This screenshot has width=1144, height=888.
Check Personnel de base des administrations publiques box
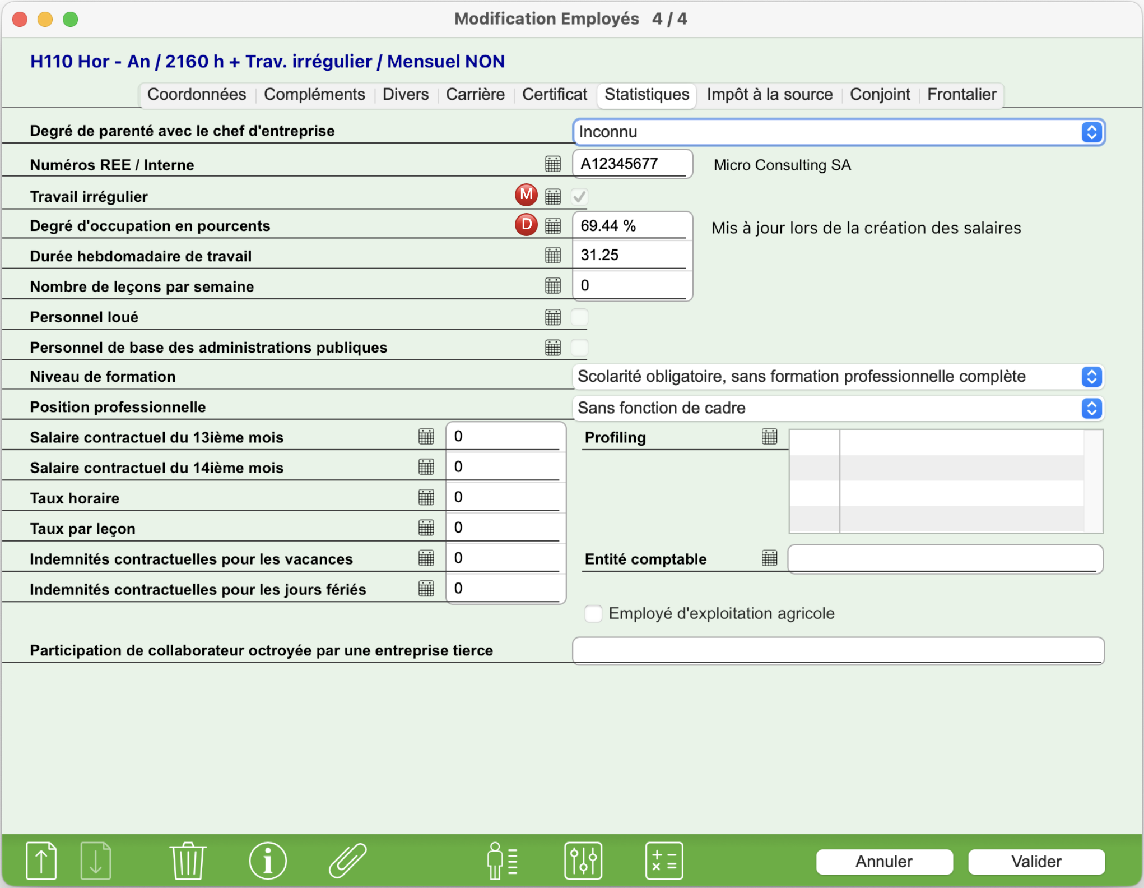pos(580,348)
